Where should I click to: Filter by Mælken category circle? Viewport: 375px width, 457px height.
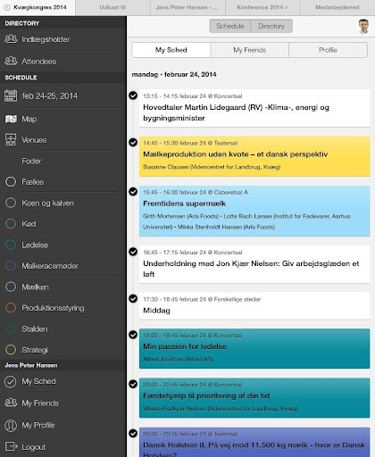11,287
